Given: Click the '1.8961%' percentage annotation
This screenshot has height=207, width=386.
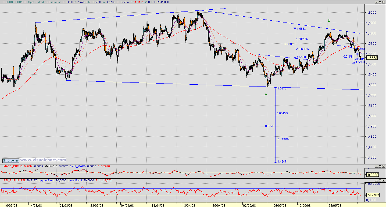Looking at the screenshot, I should [302, 39].
